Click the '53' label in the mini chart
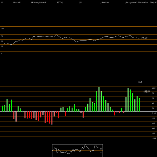Image resolution: width=157 pixels, height=157 pixels. point(101,149)
